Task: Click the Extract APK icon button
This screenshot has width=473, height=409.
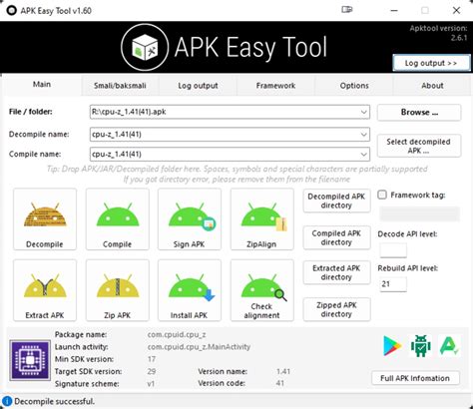Action: pyautogui.click(x=45, y=290)
